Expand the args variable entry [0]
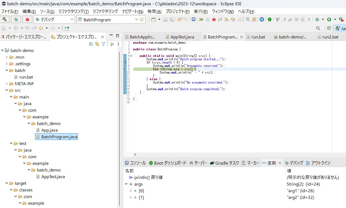The width and height of the screenshot is (346, 208). coord(131,191)
